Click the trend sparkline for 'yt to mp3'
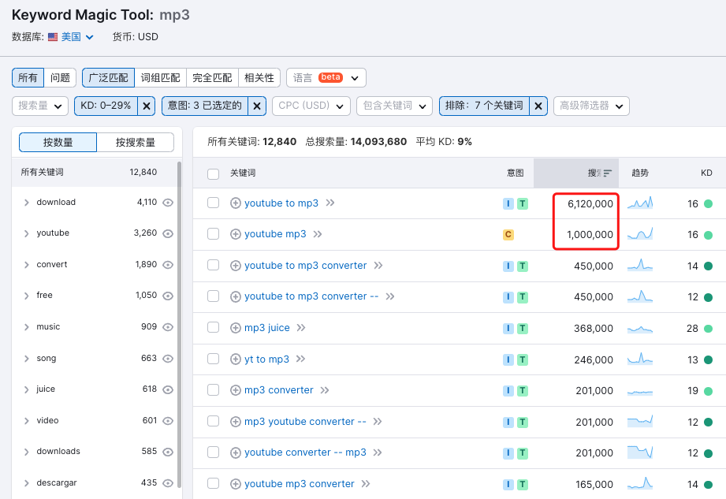The image size is (726, 499). tap(639, 359)
